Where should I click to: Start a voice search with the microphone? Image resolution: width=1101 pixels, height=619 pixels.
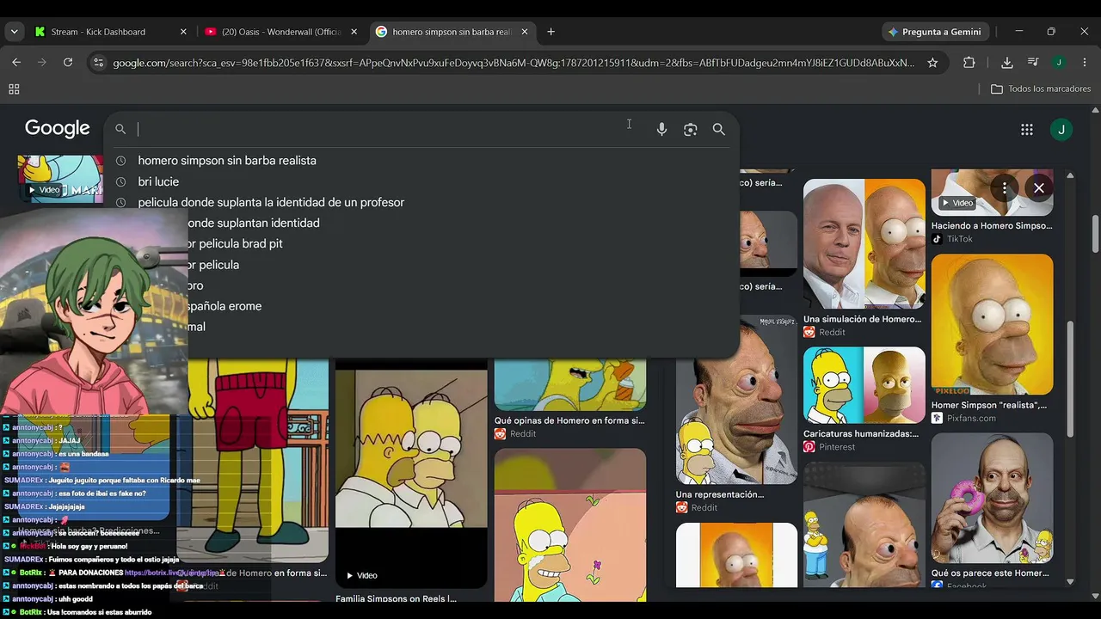(661, 129)
